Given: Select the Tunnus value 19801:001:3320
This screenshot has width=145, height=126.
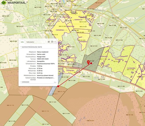Looking at the screenshot, I should [43, 59].
